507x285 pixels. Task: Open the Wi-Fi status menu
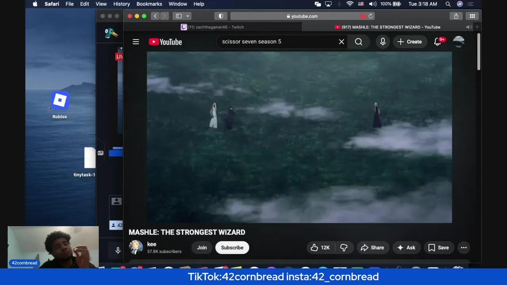(350, 4)
